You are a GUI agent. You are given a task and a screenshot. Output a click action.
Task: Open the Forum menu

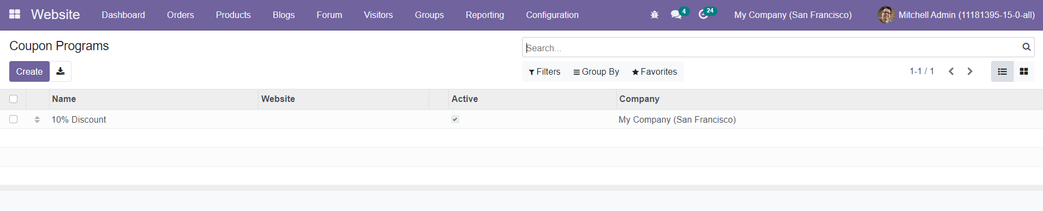(329, 15)
